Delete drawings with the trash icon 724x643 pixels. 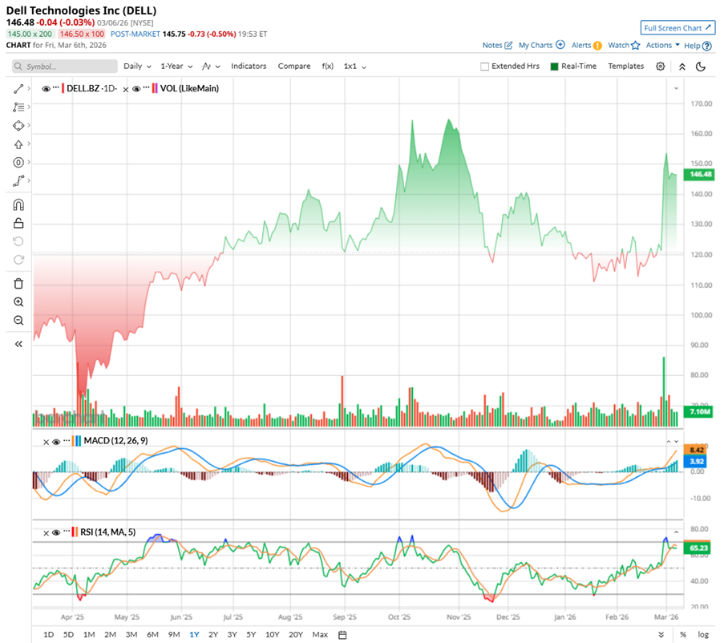pyautogui.click(x=18, y=284)
